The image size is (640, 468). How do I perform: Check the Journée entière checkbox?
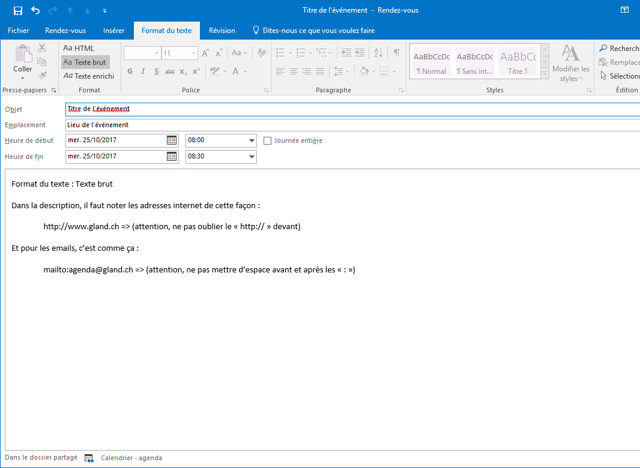pyautogui.click(x=268, y=141)
